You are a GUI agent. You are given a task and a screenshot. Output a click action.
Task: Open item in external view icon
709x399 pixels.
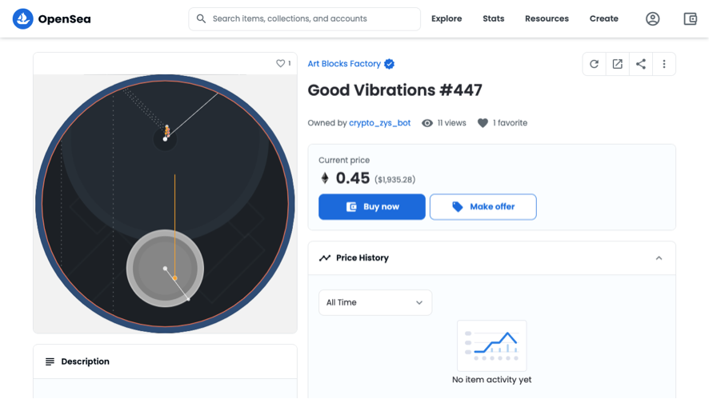(x=618, y=64)
